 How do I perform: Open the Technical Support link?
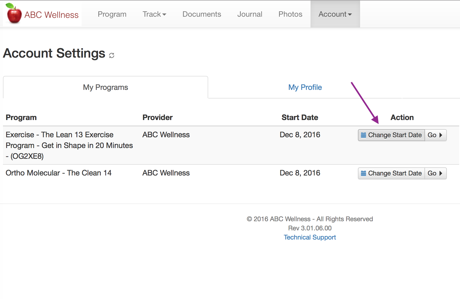pos(310,237)
